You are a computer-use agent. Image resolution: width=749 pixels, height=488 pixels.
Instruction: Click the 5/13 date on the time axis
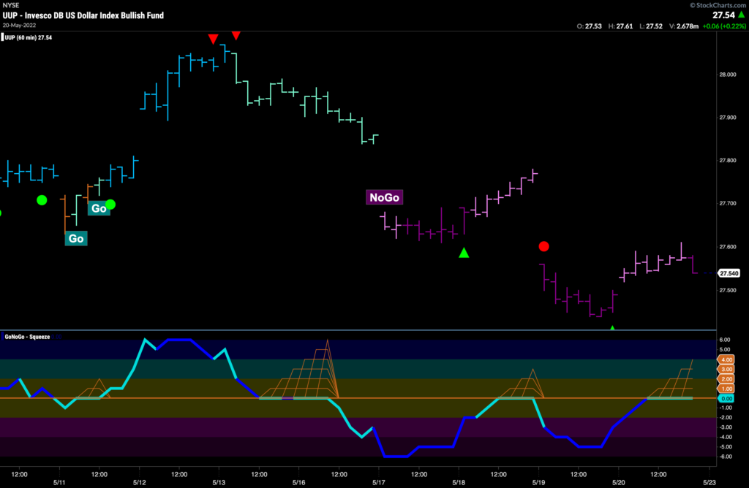[219, 482]
